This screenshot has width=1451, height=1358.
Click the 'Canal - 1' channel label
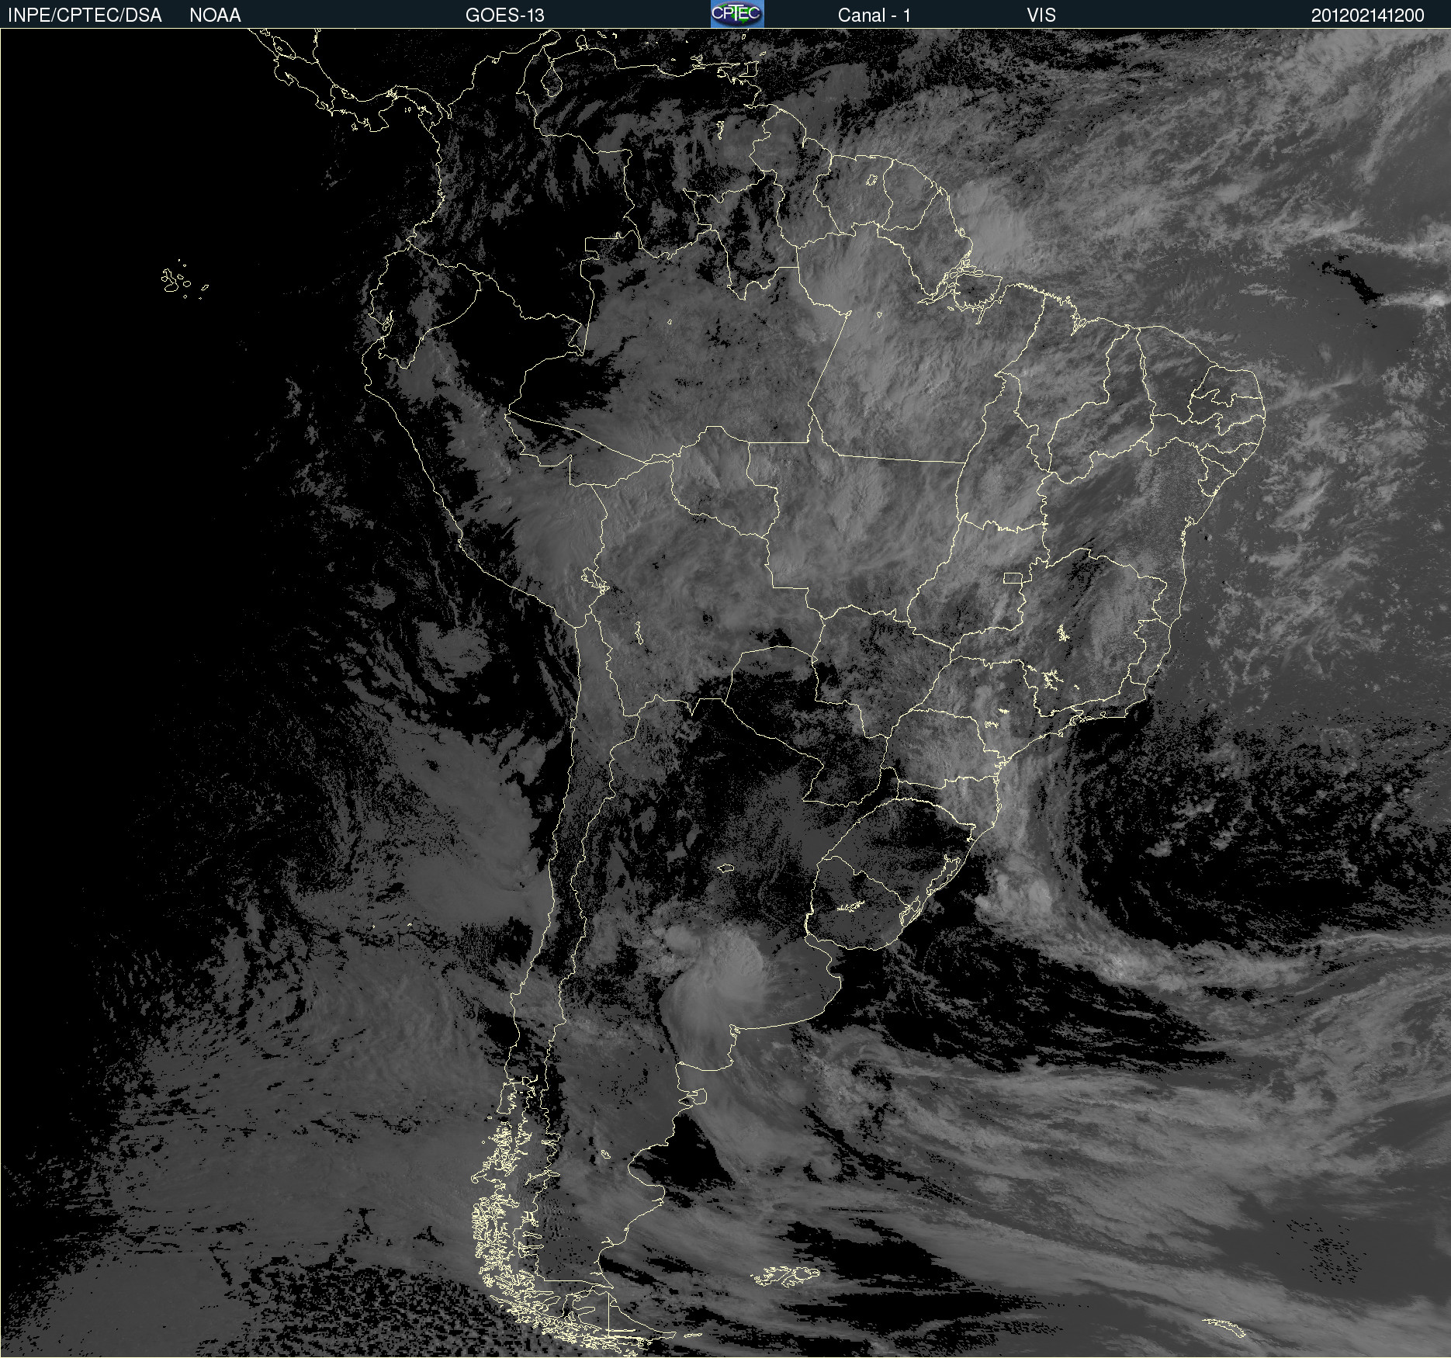click(874, 15)
